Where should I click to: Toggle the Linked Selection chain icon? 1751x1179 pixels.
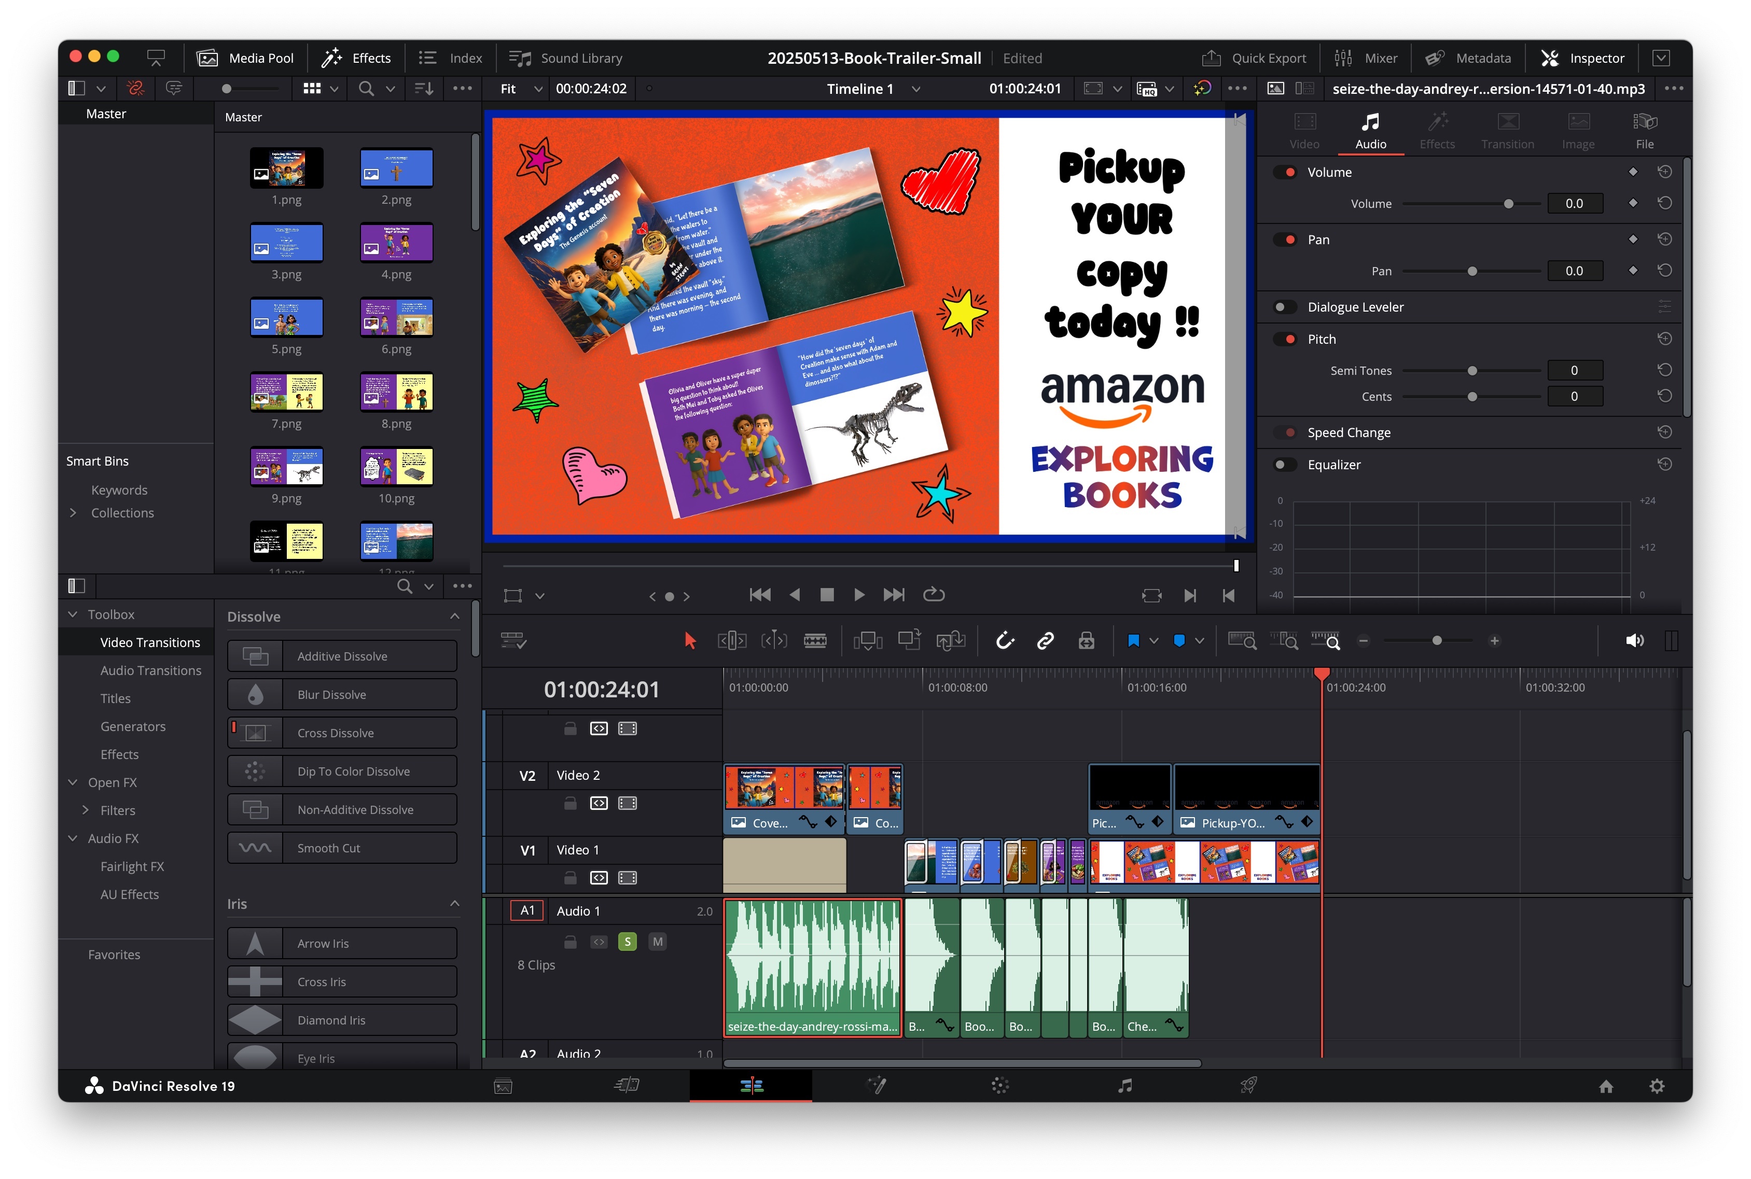pyautogui.click(x=1045, y=641)
